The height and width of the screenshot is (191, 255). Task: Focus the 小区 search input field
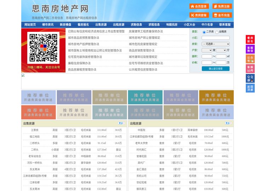(x=216, y=38)
